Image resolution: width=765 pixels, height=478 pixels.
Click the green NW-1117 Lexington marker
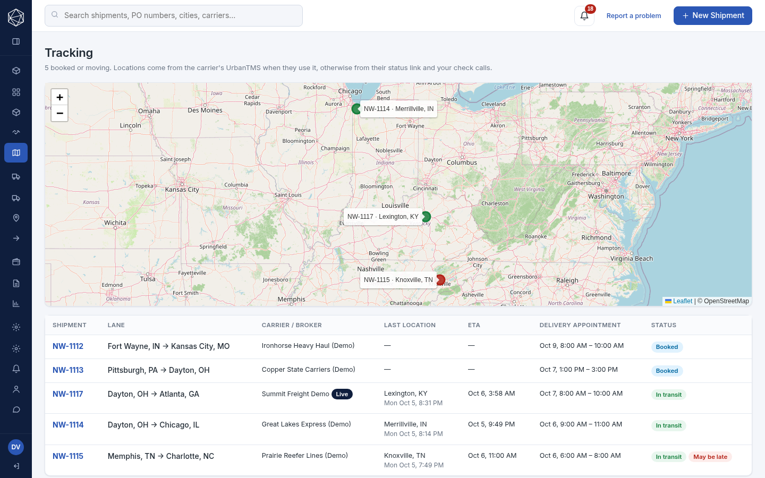[426, 217]
